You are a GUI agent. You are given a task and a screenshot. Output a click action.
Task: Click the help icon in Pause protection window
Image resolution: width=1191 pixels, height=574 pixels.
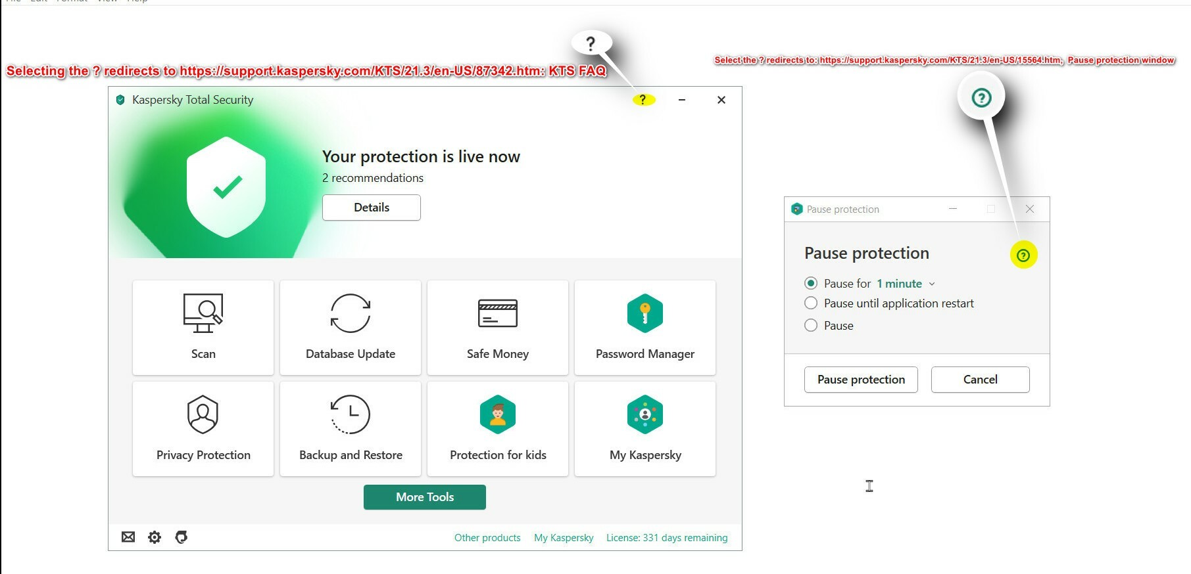(x=1023, y=255)
